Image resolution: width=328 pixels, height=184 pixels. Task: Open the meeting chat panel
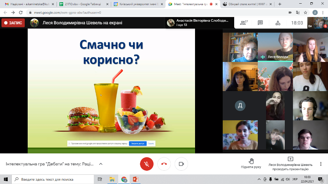260,23
